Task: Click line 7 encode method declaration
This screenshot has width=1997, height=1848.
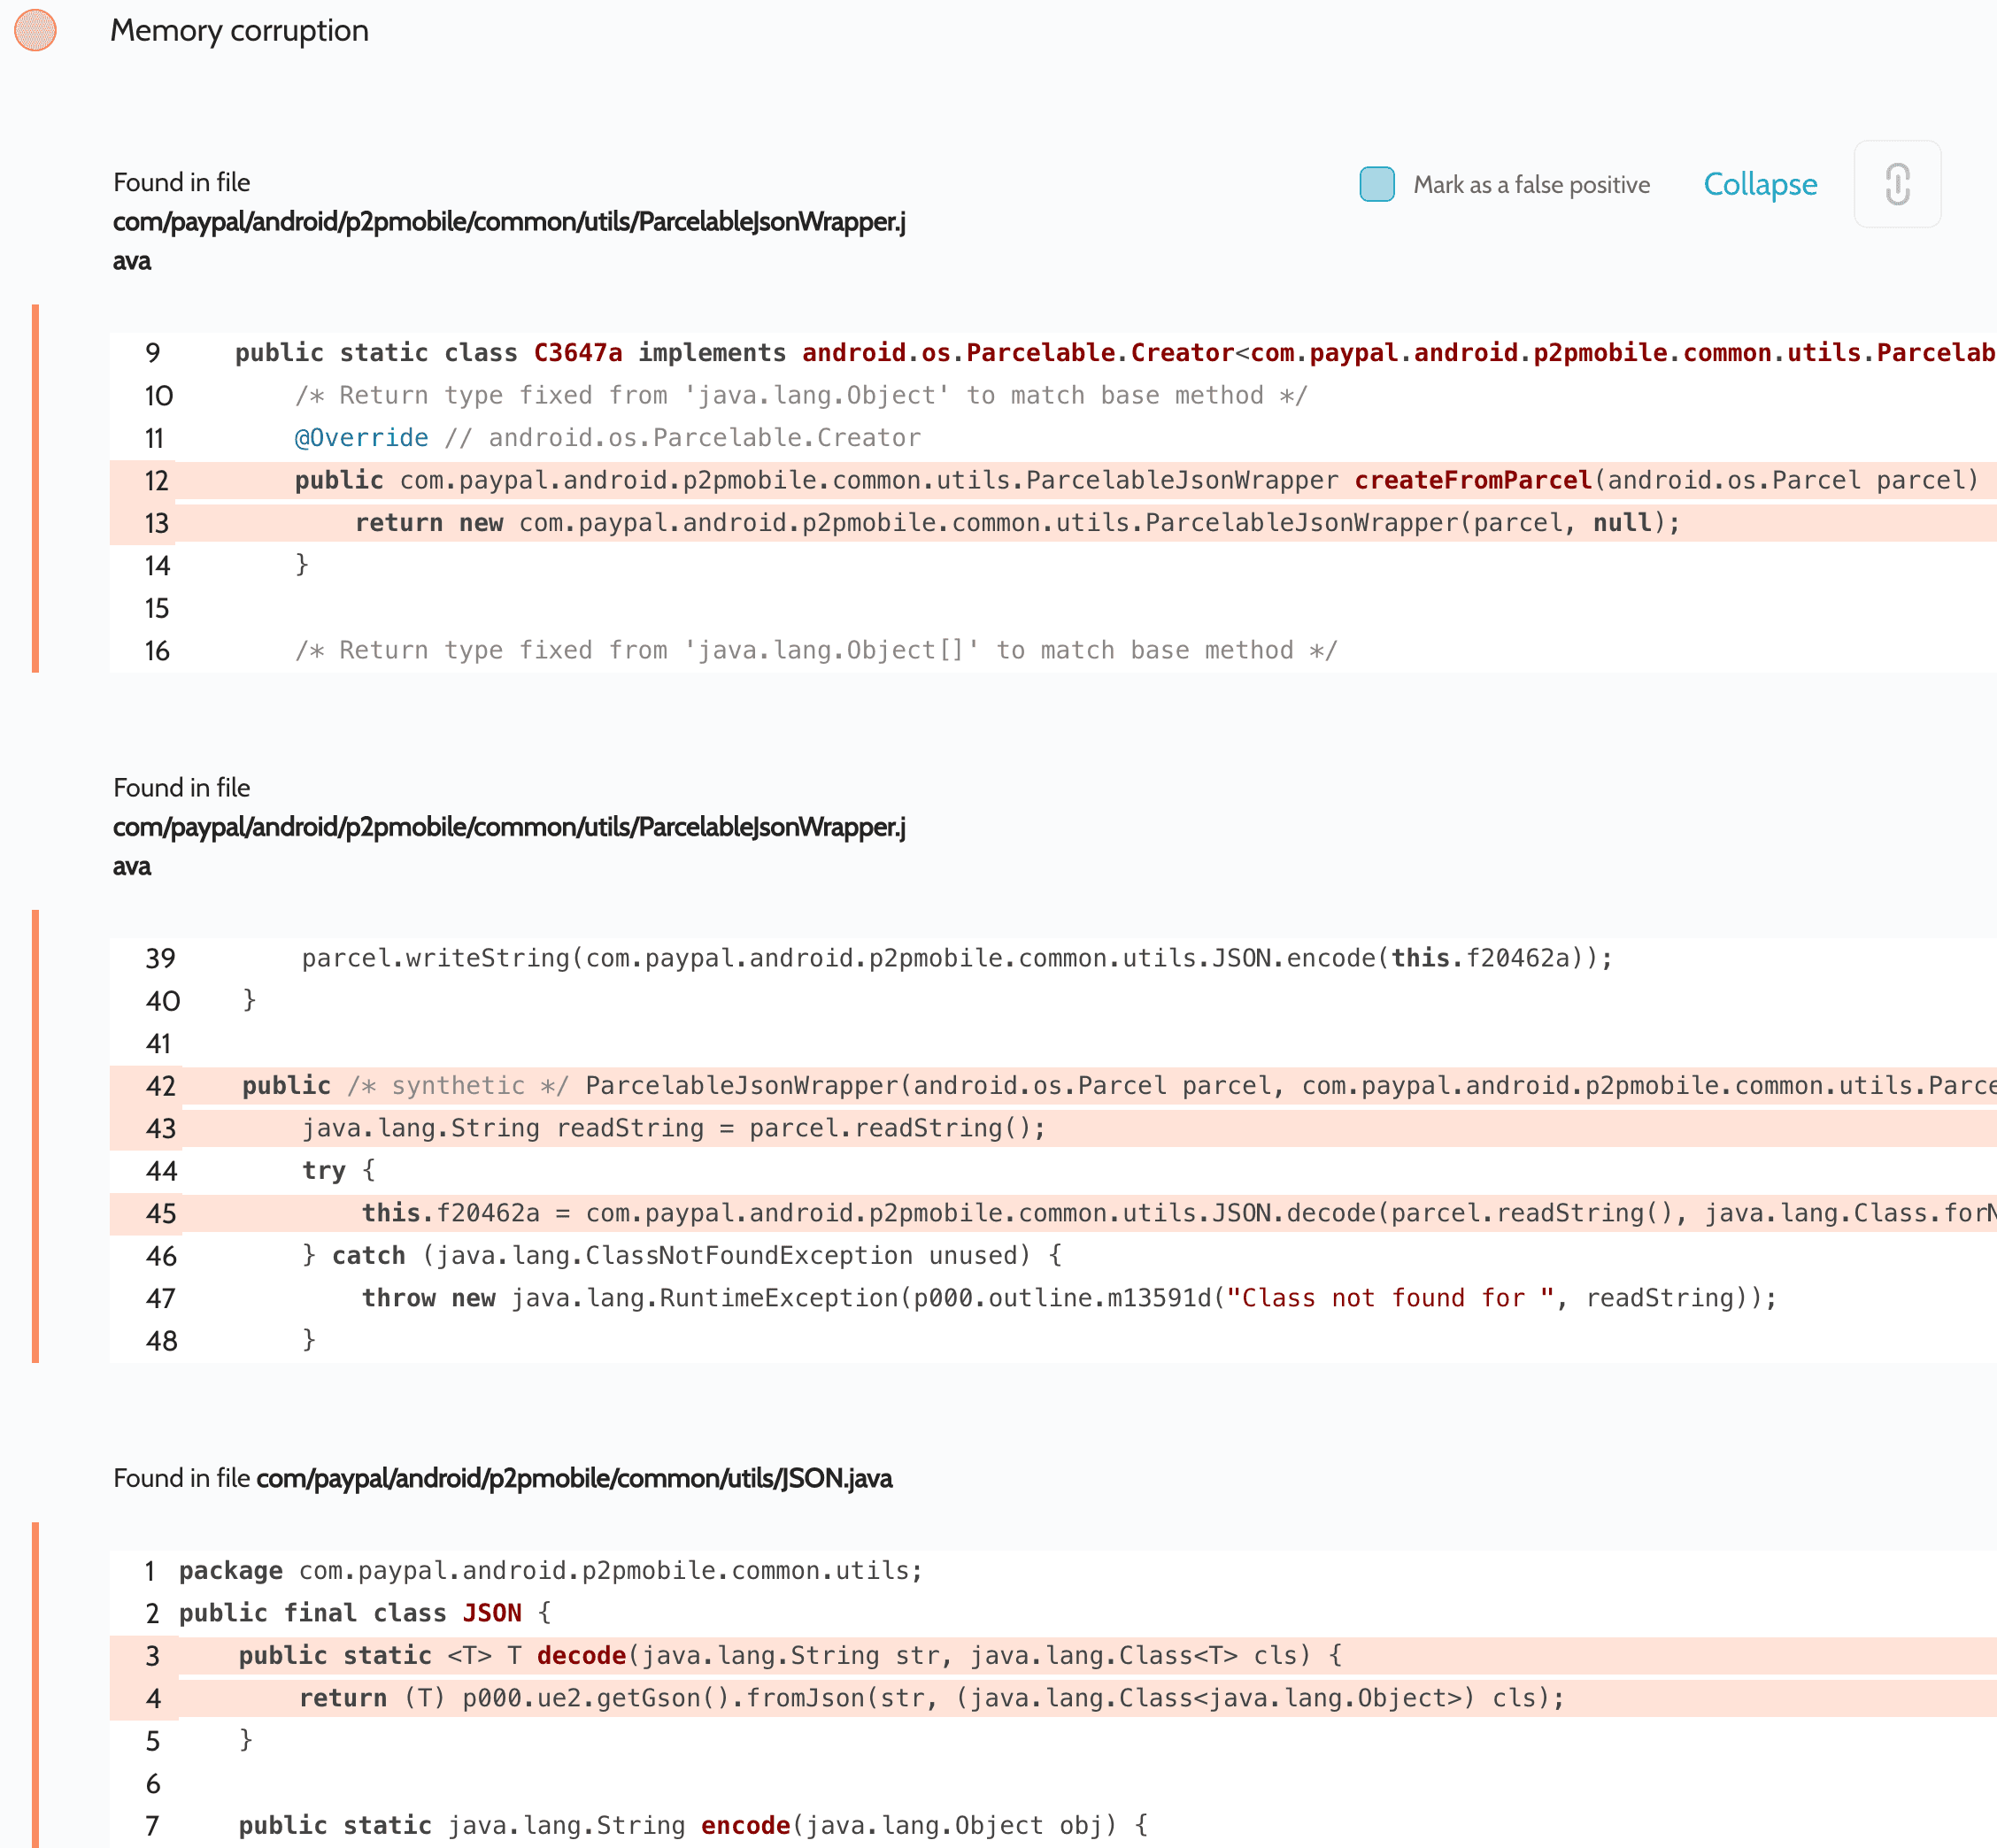Action: pos(692,1825)
